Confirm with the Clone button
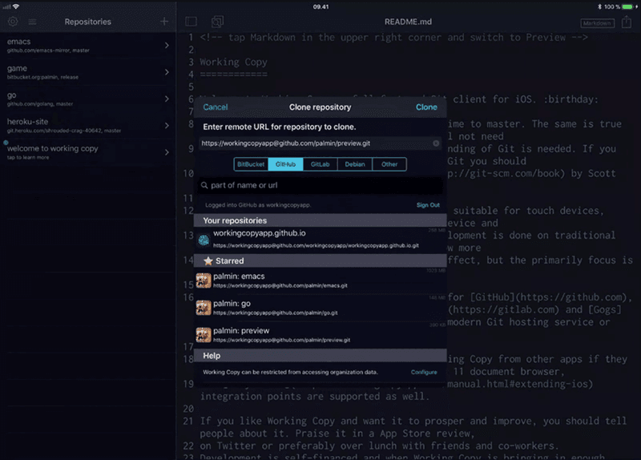The image size is (641, 460). click(x=426, y=107)
